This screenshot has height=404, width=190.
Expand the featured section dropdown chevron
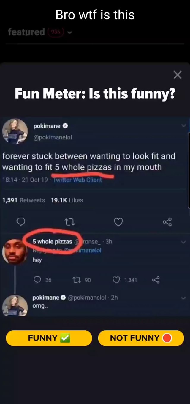70,32
